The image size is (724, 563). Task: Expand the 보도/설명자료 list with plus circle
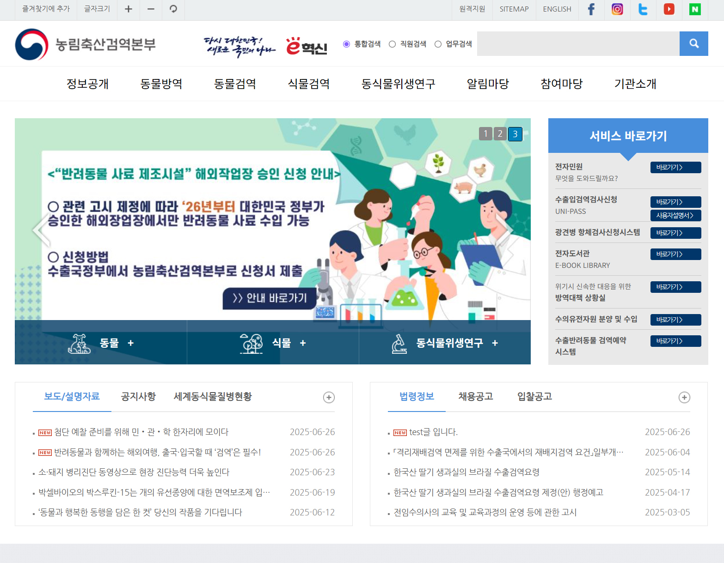[x=329, y=397]
